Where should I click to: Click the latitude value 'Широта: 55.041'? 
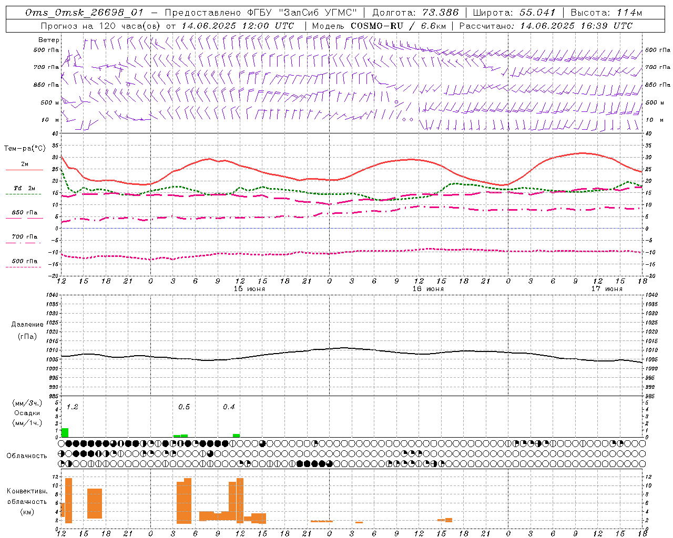click(514, 13)
